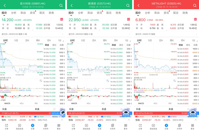Select MACD indicator in 新琪安 panel

pos(74,103)
